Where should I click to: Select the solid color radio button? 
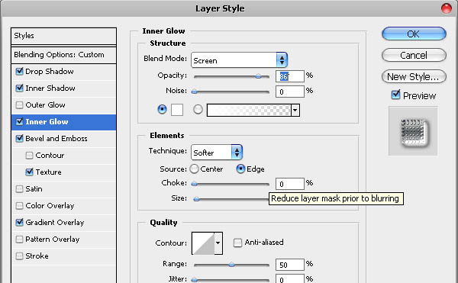pos(162,109)
